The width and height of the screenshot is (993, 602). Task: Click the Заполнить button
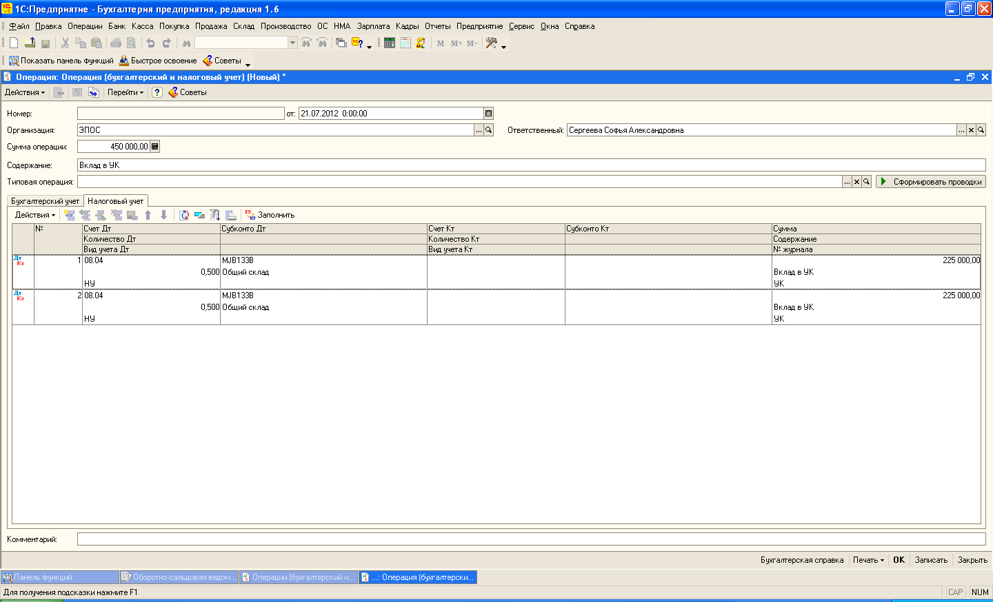270,215
